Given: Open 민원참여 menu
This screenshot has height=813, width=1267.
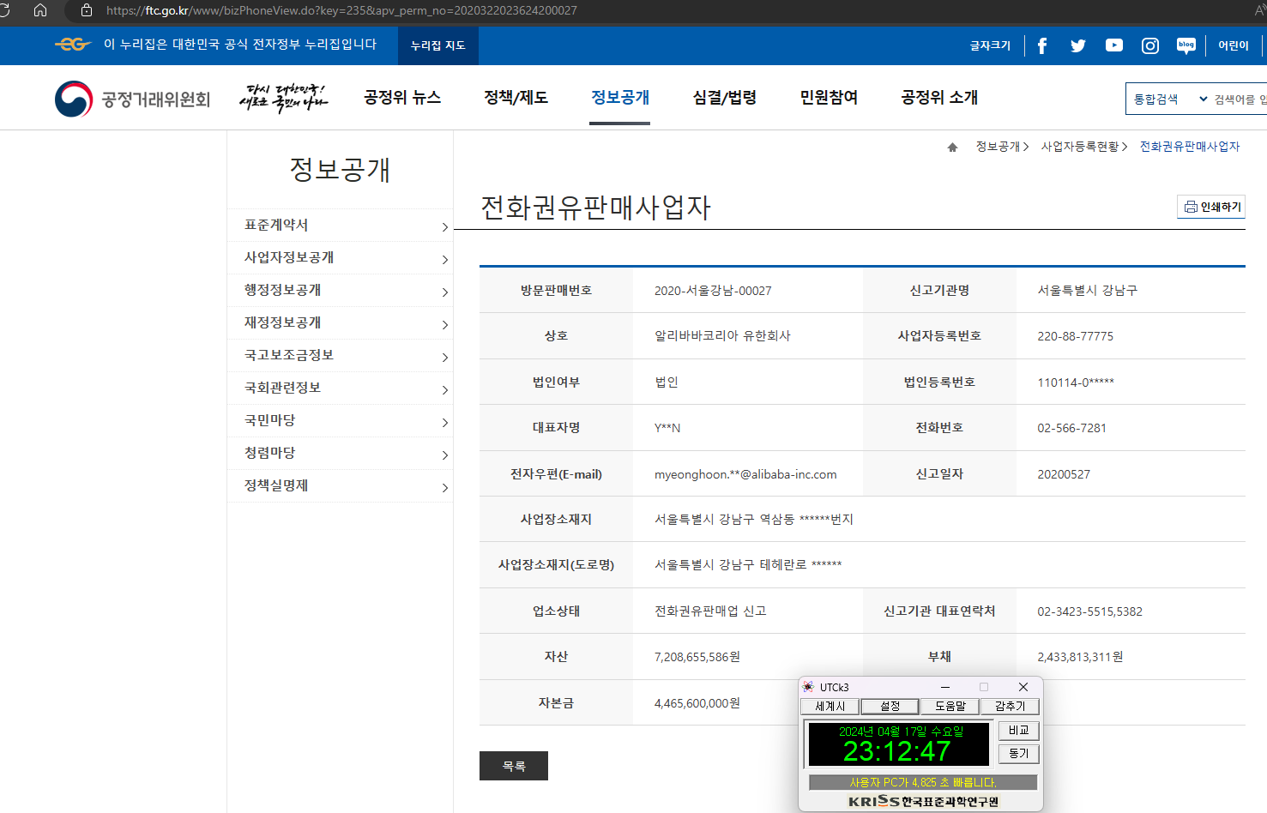Looking at the screenshot, I should tap(829, 98).
